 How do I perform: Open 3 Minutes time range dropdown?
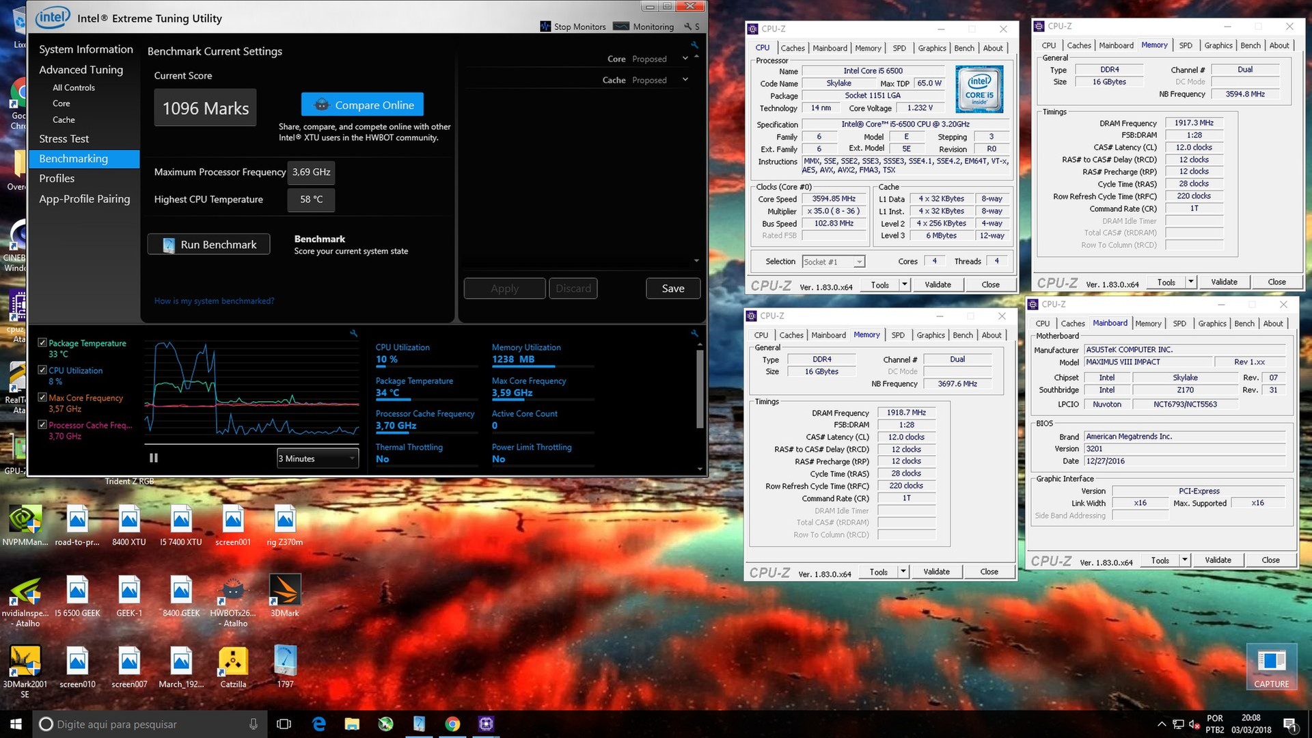[x=318, y=459]
